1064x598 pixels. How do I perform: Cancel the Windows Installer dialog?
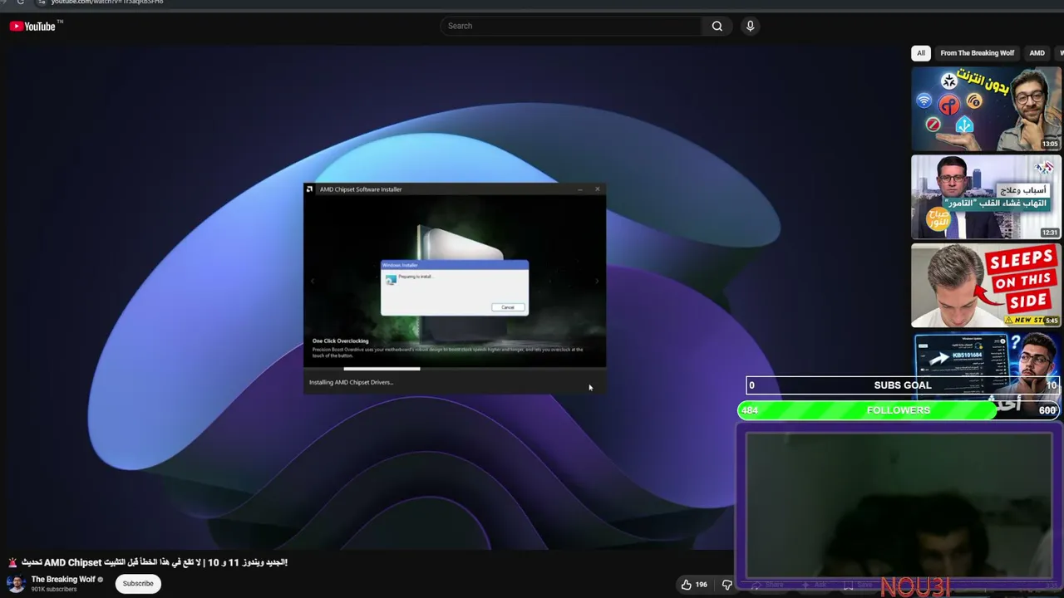pyautogui.click(x=508, y=307)
